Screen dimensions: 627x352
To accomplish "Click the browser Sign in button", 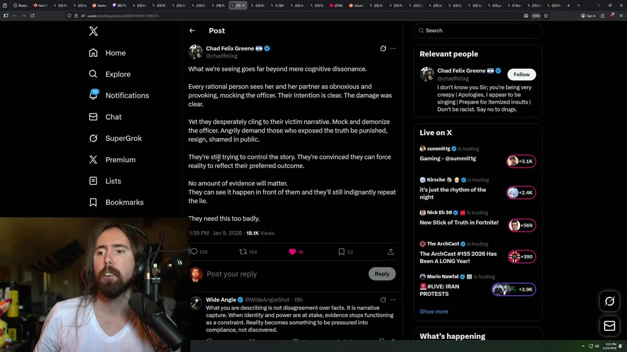I will [588, 16].
